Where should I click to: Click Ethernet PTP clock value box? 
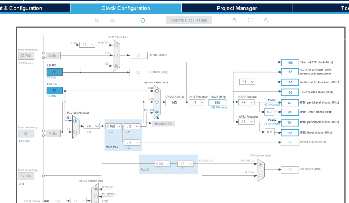click(x=290, y=63)
